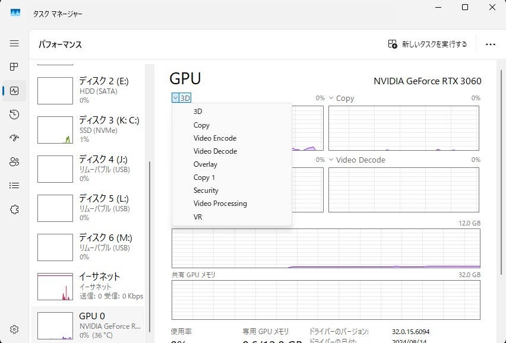The image size is (506, 343).
Task: Click the NVIDIA GeForce RTX 3060 label
Action: [427, 81]
